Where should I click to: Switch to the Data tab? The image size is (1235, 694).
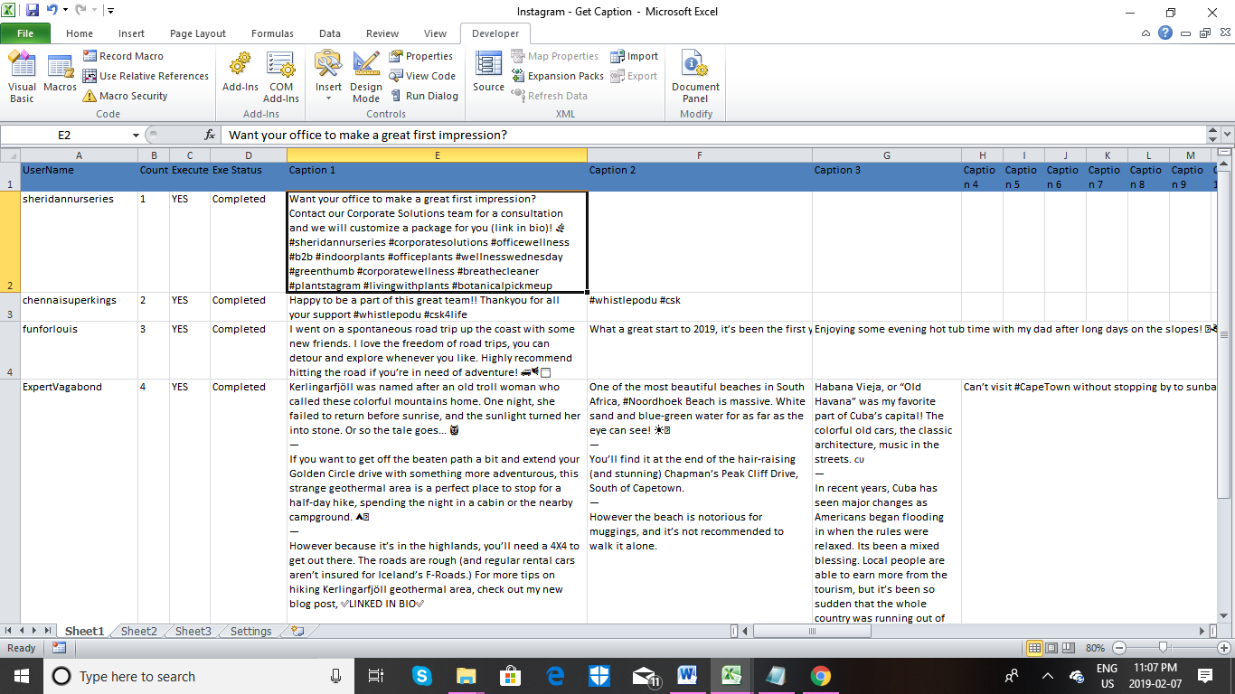(330, 33)
